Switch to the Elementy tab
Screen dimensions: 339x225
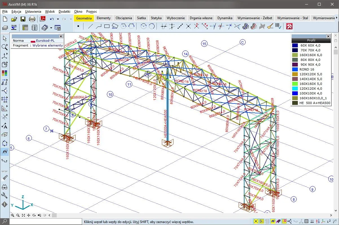tap(104, 18)
